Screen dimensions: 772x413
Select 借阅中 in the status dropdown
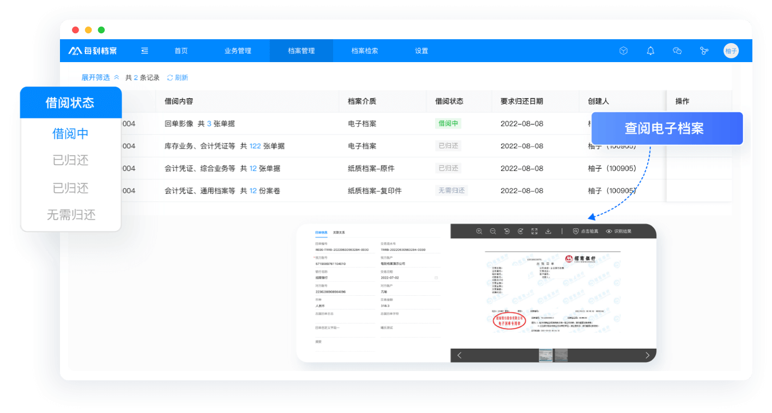coord(70,133)
